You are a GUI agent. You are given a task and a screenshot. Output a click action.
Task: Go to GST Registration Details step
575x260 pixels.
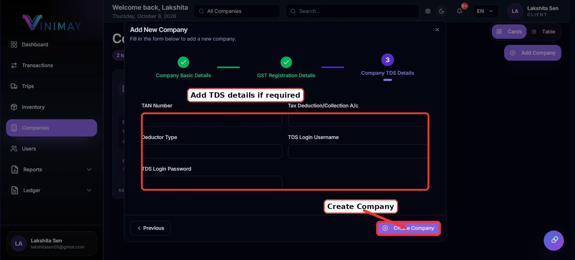pyautogui.click(x=286, y=68)
